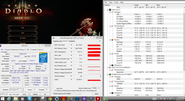Open the NVIDIA GeForce GTX 980M selector in GPU-Z
The image size is (185, 101).
tap(67, 94)
